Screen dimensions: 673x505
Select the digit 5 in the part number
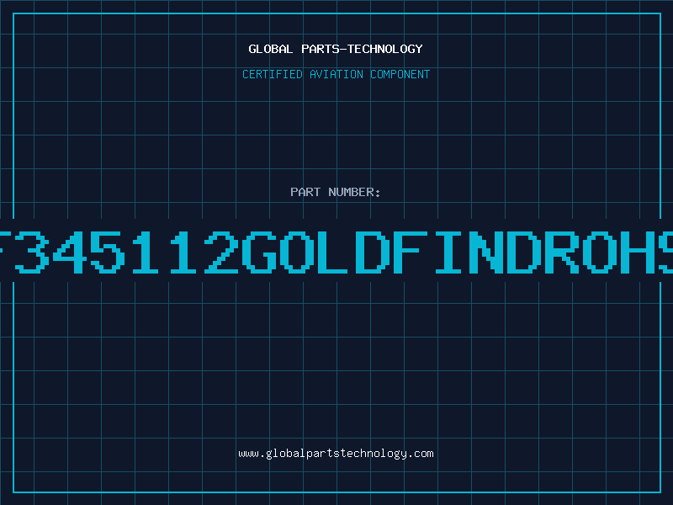108,252
